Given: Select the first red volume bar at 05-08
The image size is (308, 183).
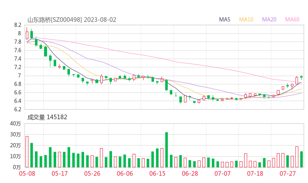Looking at the screenshot, I should 27,152.
